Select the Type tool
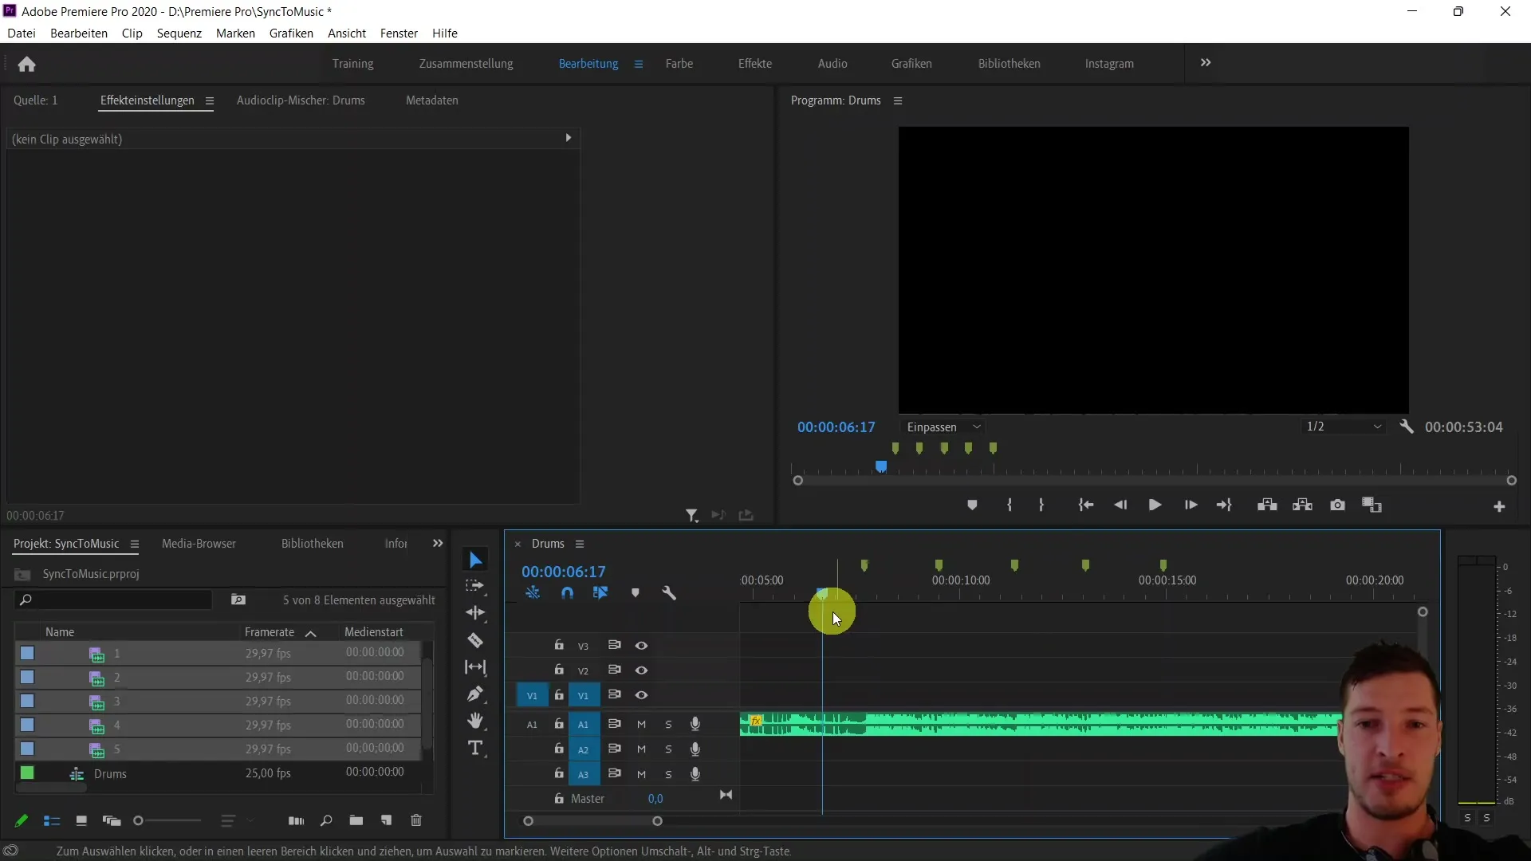 tap(475, 748)
